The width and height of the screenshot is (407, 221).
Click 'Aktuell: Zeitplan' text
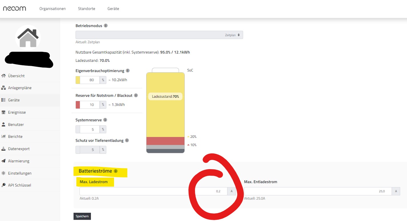(x=88, y=42)
